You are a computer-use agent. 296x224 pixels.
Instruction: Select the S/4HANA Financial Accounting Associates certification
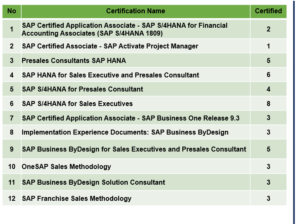[124, 29]
